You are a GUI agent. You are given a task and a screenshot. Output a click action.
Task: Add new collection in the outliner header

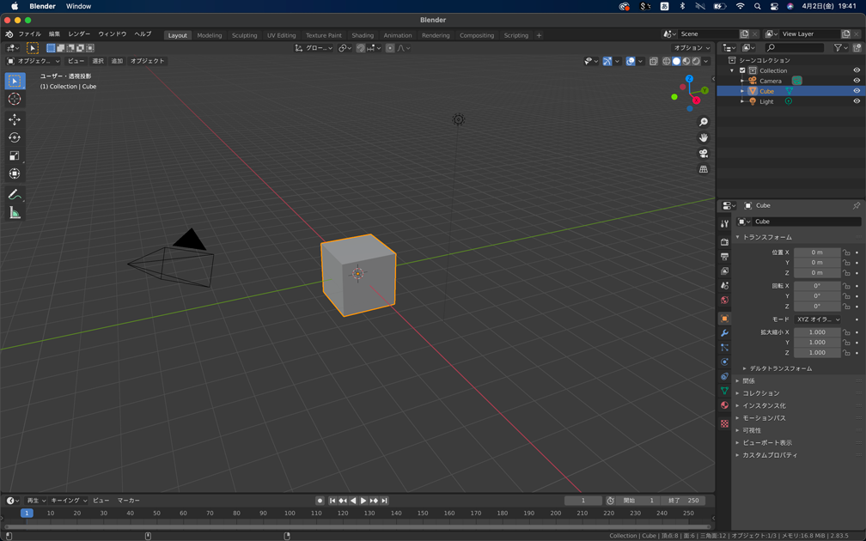(x=857, y=48)
